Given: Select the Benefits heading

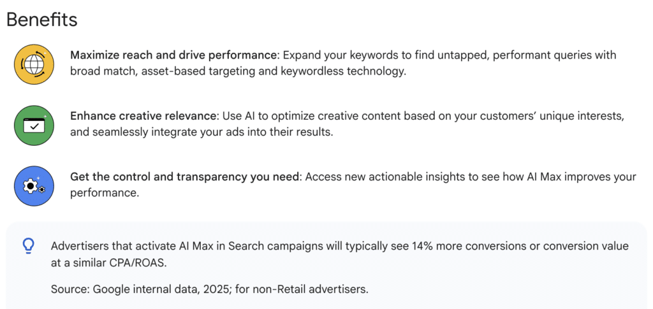Looking at the screenshot, I should coord(42,20).
